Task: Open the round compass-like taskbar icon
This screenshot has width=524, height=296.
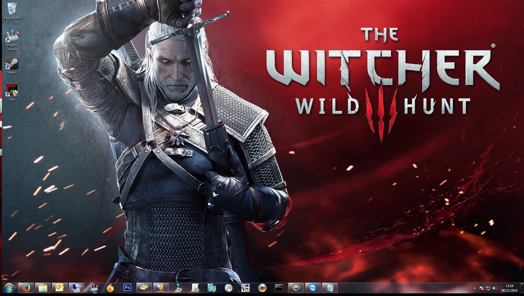Action: pyautogui.click(x=228, y=288)
